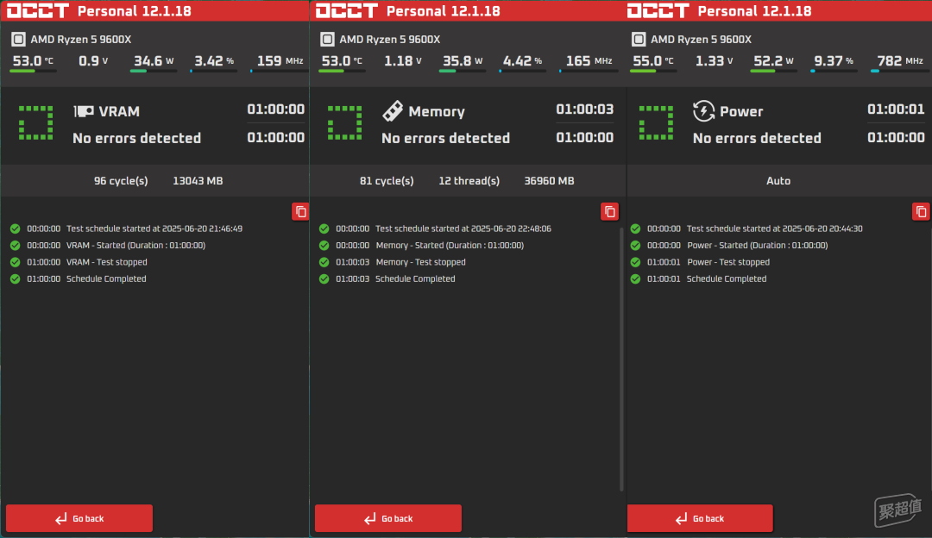This screenshot has height=538, width=932.
Task: Click the '55.0 °C' temperature reading
Action: (654, 60)
